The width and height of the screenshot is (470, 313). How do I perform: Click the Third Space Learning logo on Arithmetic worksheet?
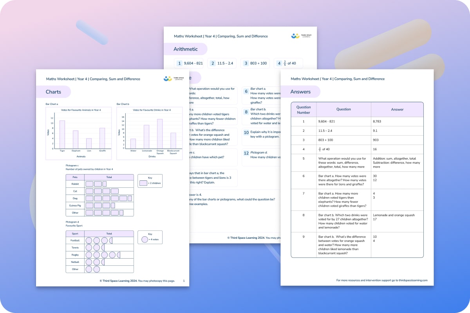(295, 36)
